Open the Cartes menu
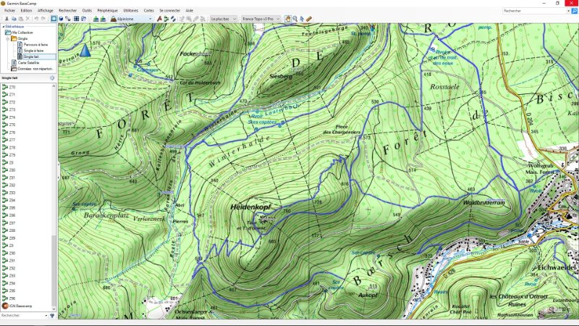The height and width of the screenshot is (326, 579). (x=148, y=11)
